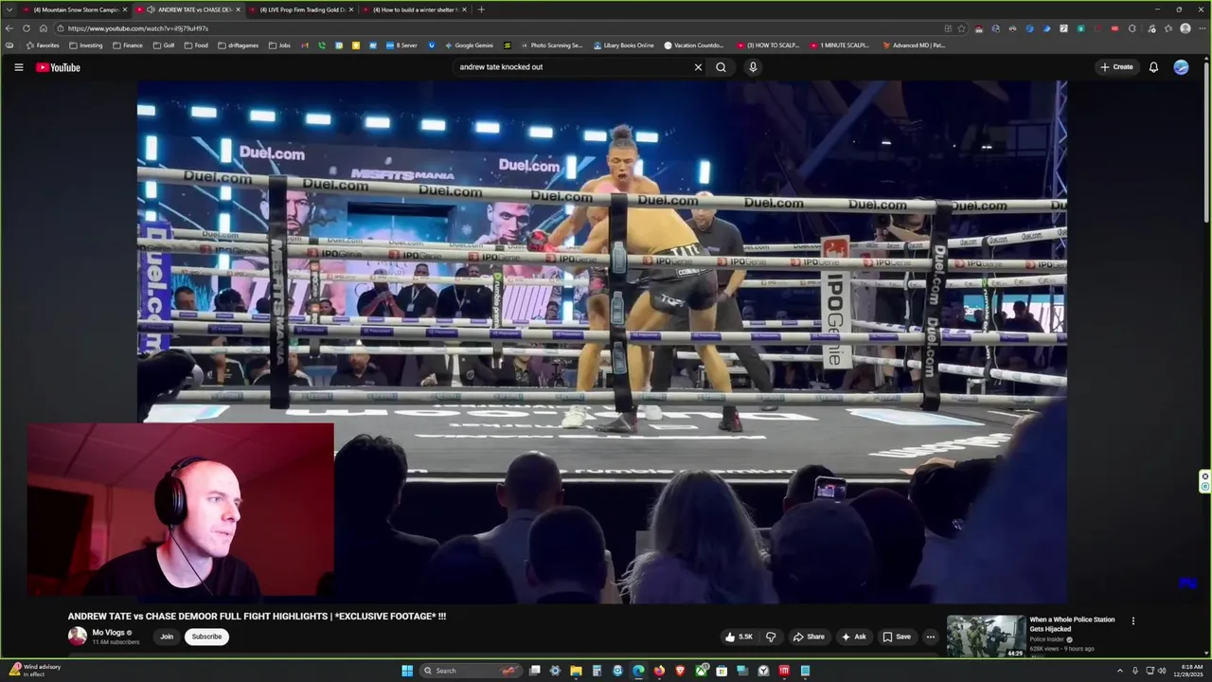The height and width of the screenshot is (682, 1212).
Task: Open the Investing bookmarks folder
Action: click(85, 45)
